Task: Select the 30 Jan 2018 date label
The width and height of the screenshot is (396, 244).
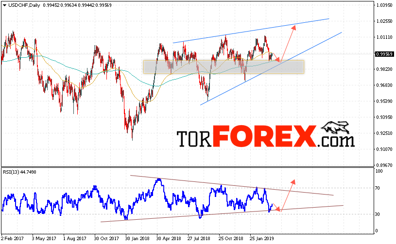Action: (x=138, y=239)
